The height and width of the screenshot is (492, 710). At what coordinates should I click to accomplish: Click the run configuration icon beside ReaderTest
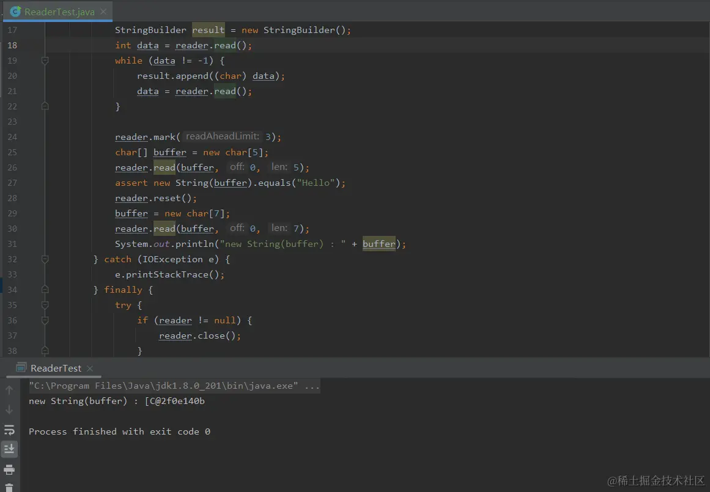[21, 367]
